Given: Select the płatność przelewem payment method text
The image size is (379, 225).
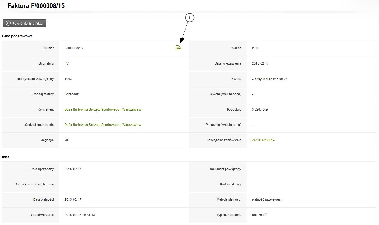Looking at the screenshot, I should click(x=266, y=199).
